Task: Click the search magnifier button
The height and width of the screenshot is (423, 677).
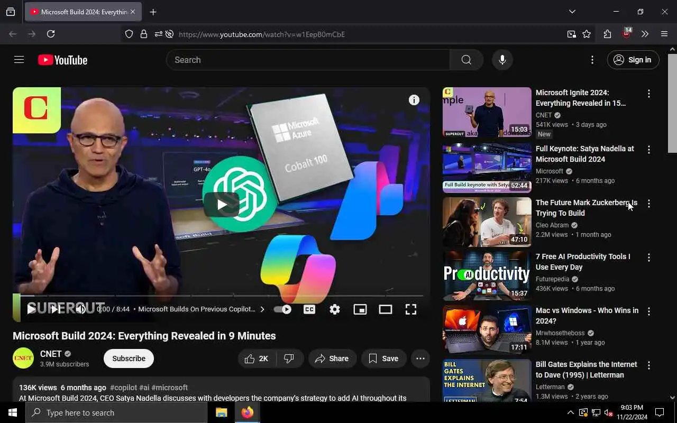Action: pyautogui.click(x=466, y=60)
